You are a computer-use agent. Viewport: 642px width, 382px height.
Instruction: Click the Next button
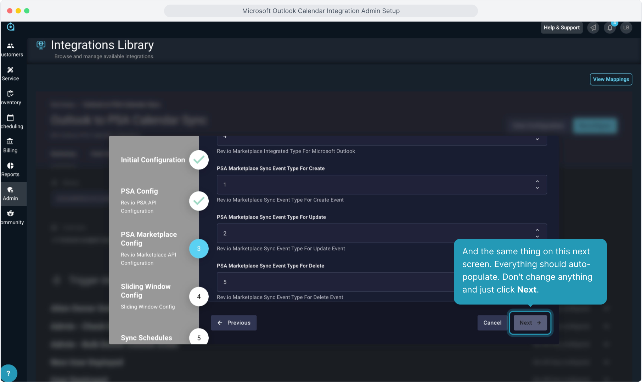click(530, 323)
